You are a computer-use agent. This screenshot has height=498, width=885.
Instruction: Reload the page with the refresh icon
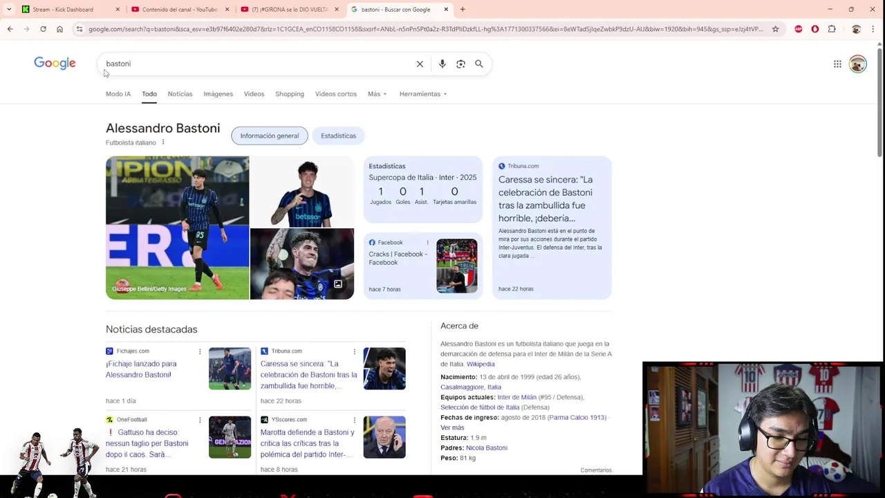(43, 29)
